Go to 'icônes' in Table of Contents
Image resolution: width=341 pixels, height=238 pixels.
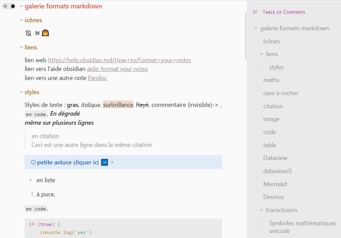(x=271, y=41)
